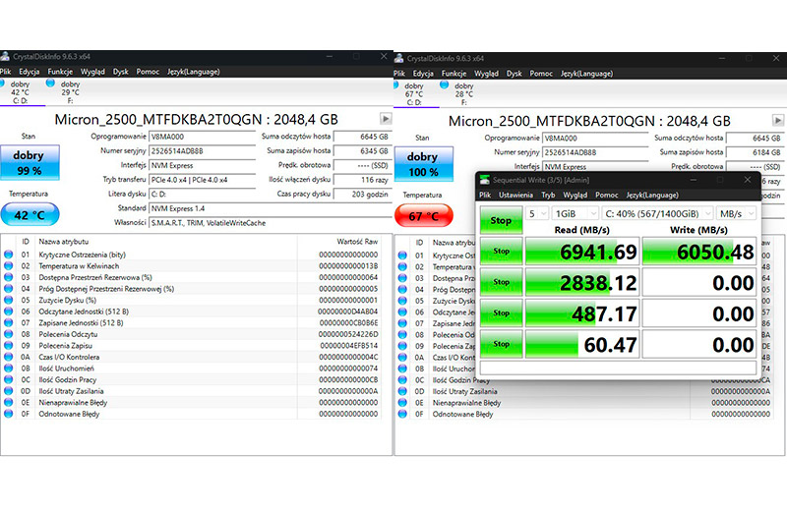787x511 pixels.
Task: Click the red 67 °C temperature indicator
Action: (x=422, y=215)
